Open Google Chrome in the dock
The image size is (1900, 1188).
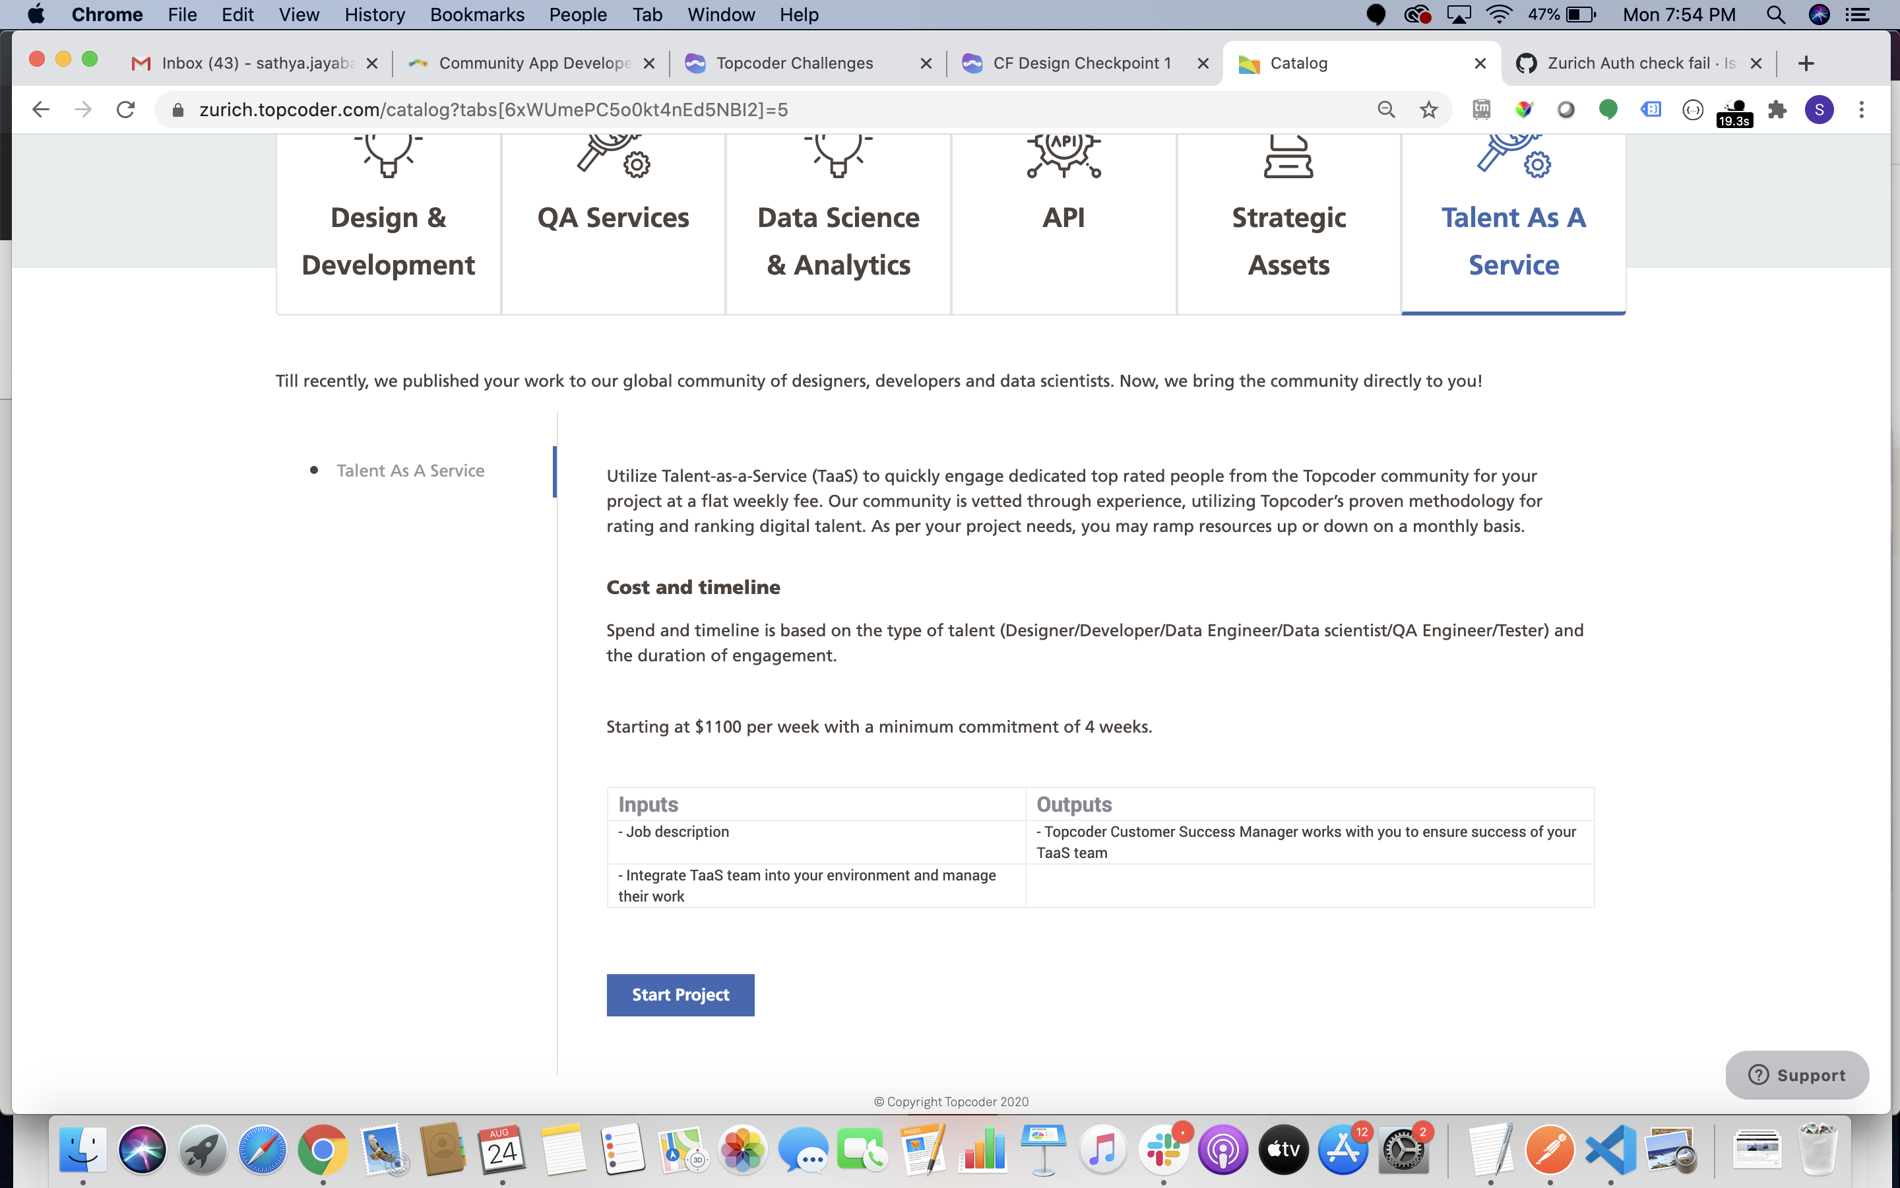pos(323,1150)
